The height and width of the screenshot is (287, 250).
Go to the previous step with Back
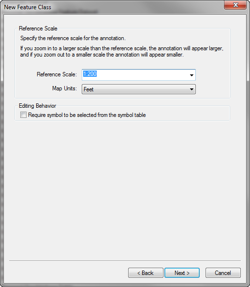tap(146, 273)
